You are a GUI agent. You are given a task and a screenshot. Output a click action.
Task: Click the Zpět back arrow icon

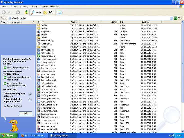pos(4,12)
